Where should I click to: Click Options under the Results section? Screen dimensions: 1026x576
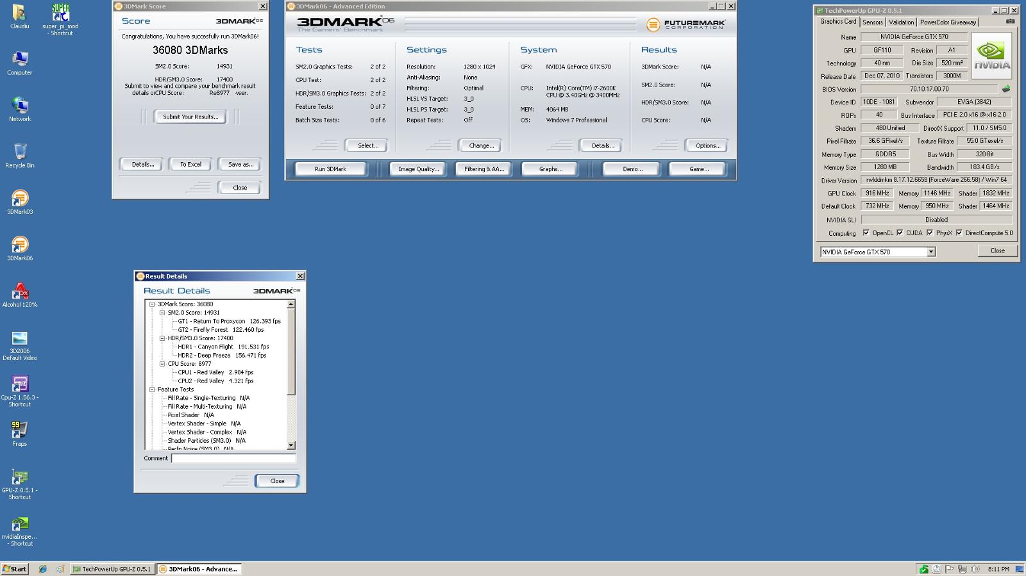(x=708, y=145)
